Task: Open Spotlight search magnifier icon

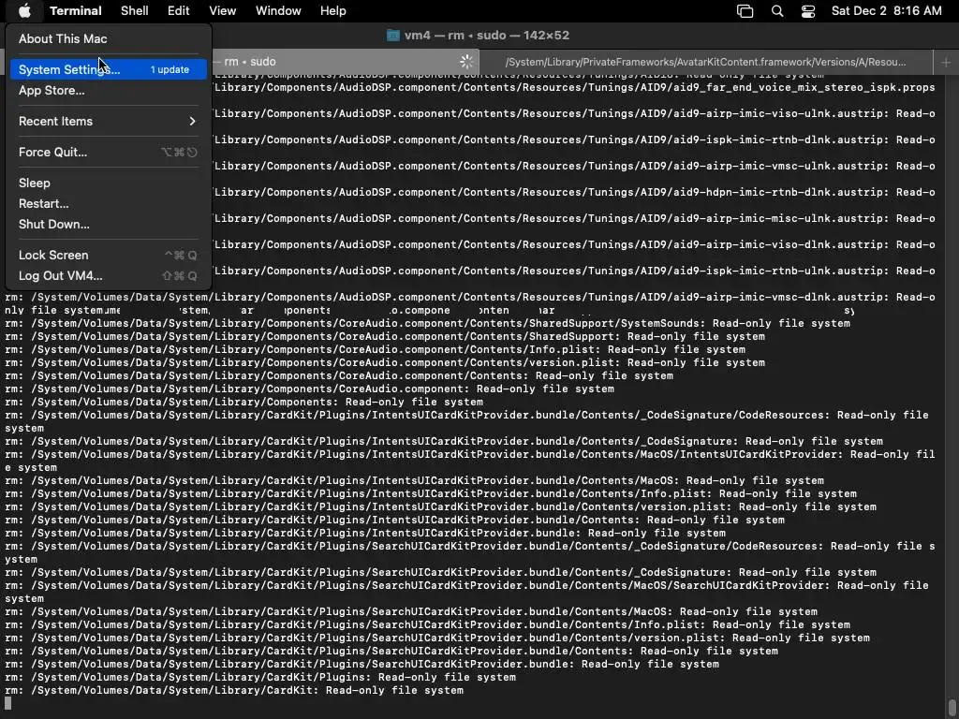Action: pos(776,11)
